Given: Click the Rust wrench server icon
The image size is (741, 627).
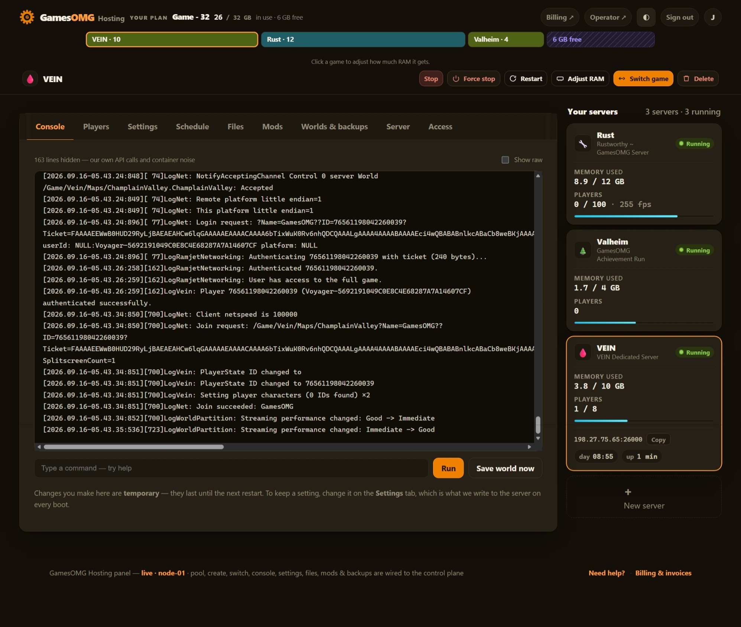Looking at the screenshot, I should (x=583, y=144).
